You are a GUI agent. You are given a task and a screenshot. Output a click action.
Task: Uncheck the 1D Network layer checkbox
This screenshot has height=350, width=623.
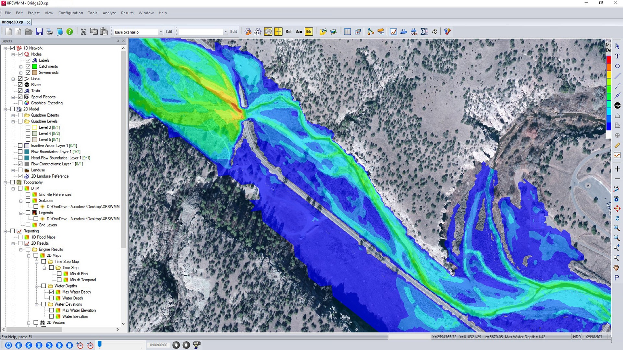click(12, 48)
